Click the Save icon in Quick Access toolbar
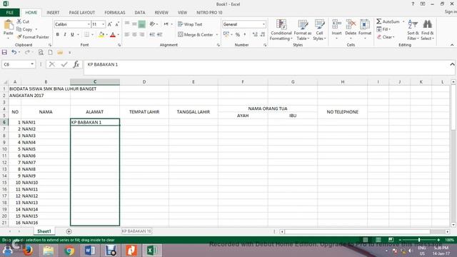 (4, 52)
